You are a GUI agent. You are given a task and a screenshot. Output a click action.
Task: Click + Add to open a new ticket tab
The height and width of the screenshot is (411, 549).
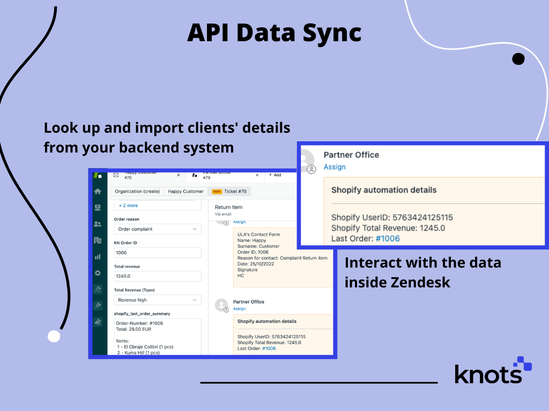(x=275, y=175)
